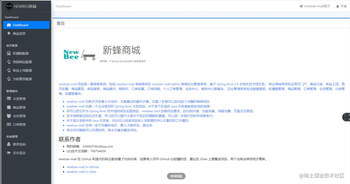Click the sign-out icon beside 安全退出
This screenshot has width=350, height=184.
point(9,153)
